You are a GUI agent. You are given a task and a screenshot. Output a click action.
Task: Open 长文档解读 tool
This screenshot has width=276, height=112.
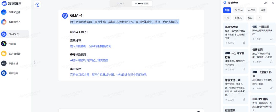click(x=14, y=54)
